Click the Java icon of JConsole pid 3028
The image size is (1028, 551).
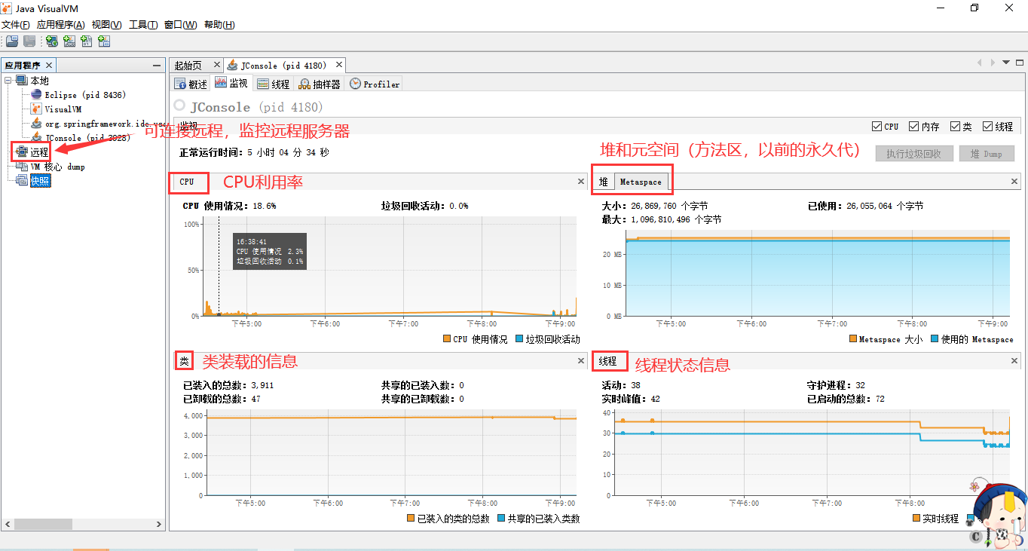(x=36, y=138)
